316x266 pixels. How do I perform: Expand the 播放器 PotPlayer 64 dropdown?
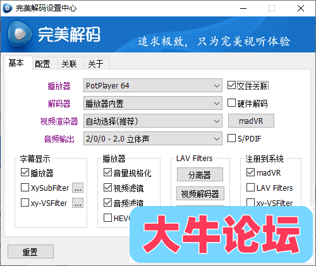coord(153,85)
